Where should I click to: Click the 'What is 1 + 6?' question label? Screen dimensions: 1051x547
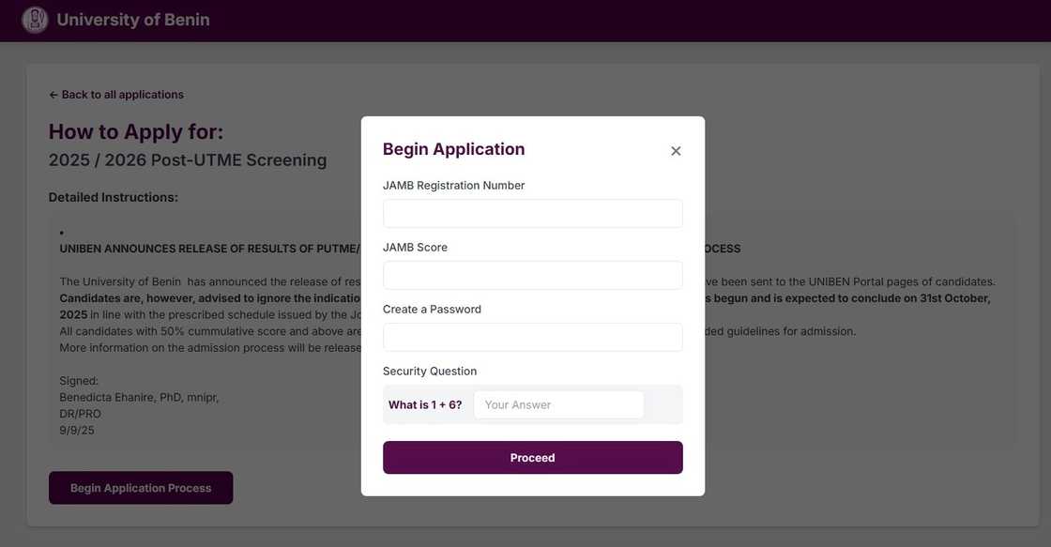point(425,403)
